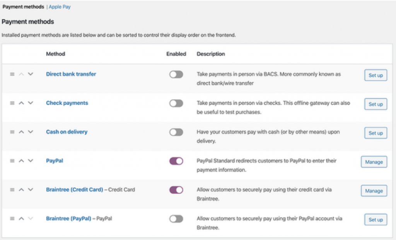Grab the drag handle for Direct bank transfer
This screenshot has height=240, width=396.
click(x=12, y=74)
